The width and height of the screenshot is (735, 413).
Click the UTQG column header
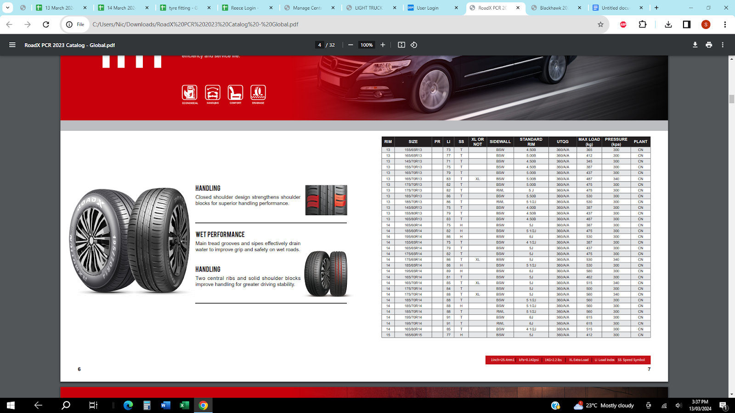coord(563,142)
